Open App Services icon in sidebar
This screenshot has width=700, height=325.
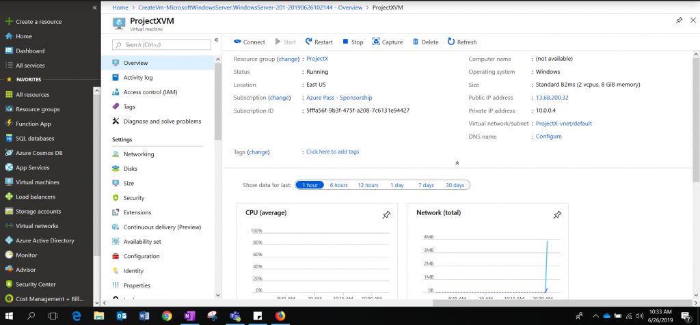(x=8, y=168)
